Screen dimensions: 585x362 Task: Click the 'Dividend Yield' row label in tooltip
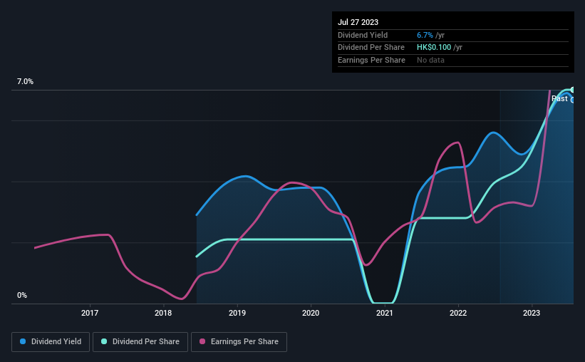[363, 35]
